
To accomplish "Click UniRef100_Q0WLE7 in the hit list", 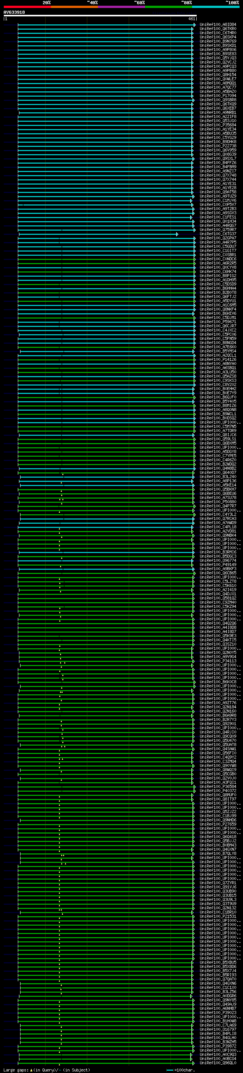I will (218, 79).
